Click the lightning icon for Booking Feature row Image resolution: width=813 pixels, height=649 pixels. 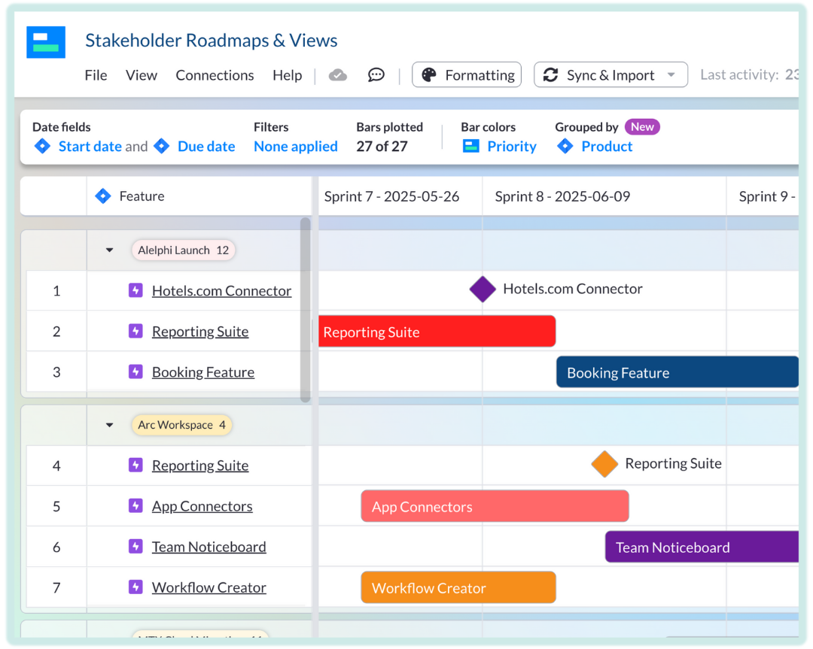[135, 372]
